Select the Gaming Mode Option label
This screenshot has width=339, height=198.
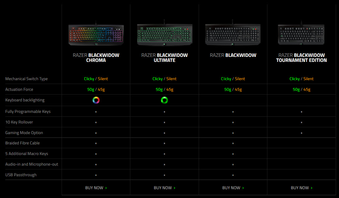(24, 133)
